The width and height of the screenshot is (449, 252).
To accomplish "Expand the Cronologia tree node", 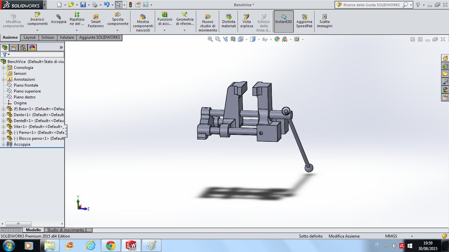I will (x=3, y=68).
